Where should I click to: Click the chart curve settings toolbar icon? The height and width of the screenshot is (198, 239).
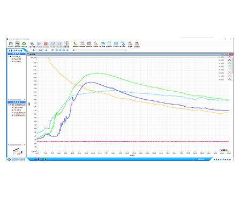[x=66, y=44]
